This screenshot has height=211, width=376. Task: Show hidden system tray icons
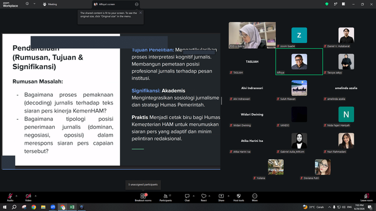[330, 207]
